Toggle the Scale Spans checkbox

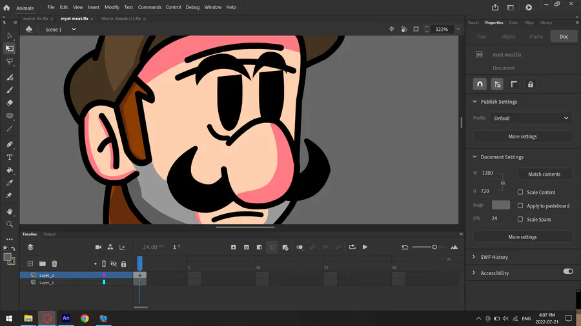click(520, 219)
